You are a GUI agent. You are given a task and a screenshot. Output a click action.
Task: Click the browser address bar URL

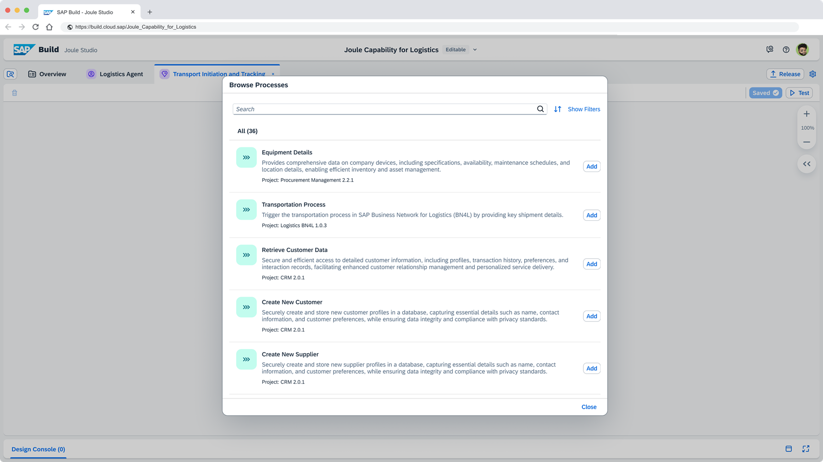tap(136, 27)
